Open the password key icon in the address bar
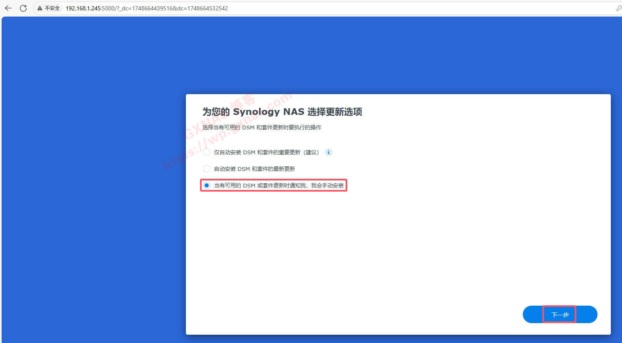Viewport: 622px width, 343px height. pyautogui.click(x=618, y=8)
